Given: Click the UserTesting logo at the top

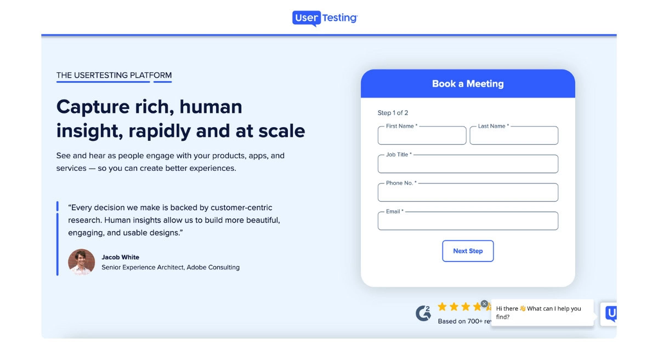Looking at the screenshot, I should tap(324, 18).
